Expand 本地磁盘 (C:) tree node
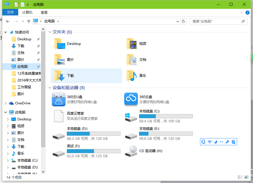This screenshot has height=183, width=253. click(8, 160)
